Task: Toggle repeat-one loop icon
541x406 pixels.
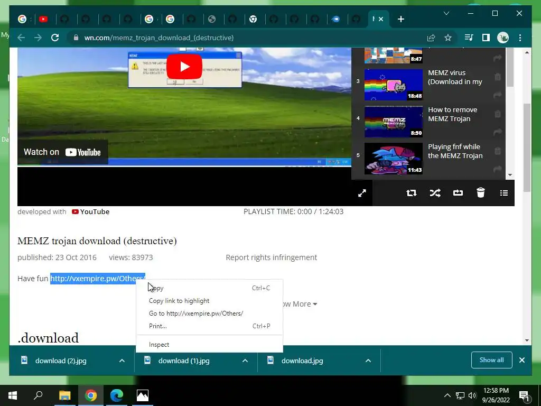Action: (458, 193)
